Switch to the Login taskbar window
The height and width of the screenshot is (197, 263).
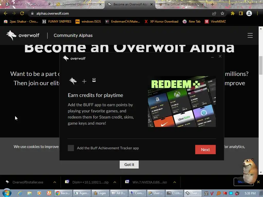(100, 193)
